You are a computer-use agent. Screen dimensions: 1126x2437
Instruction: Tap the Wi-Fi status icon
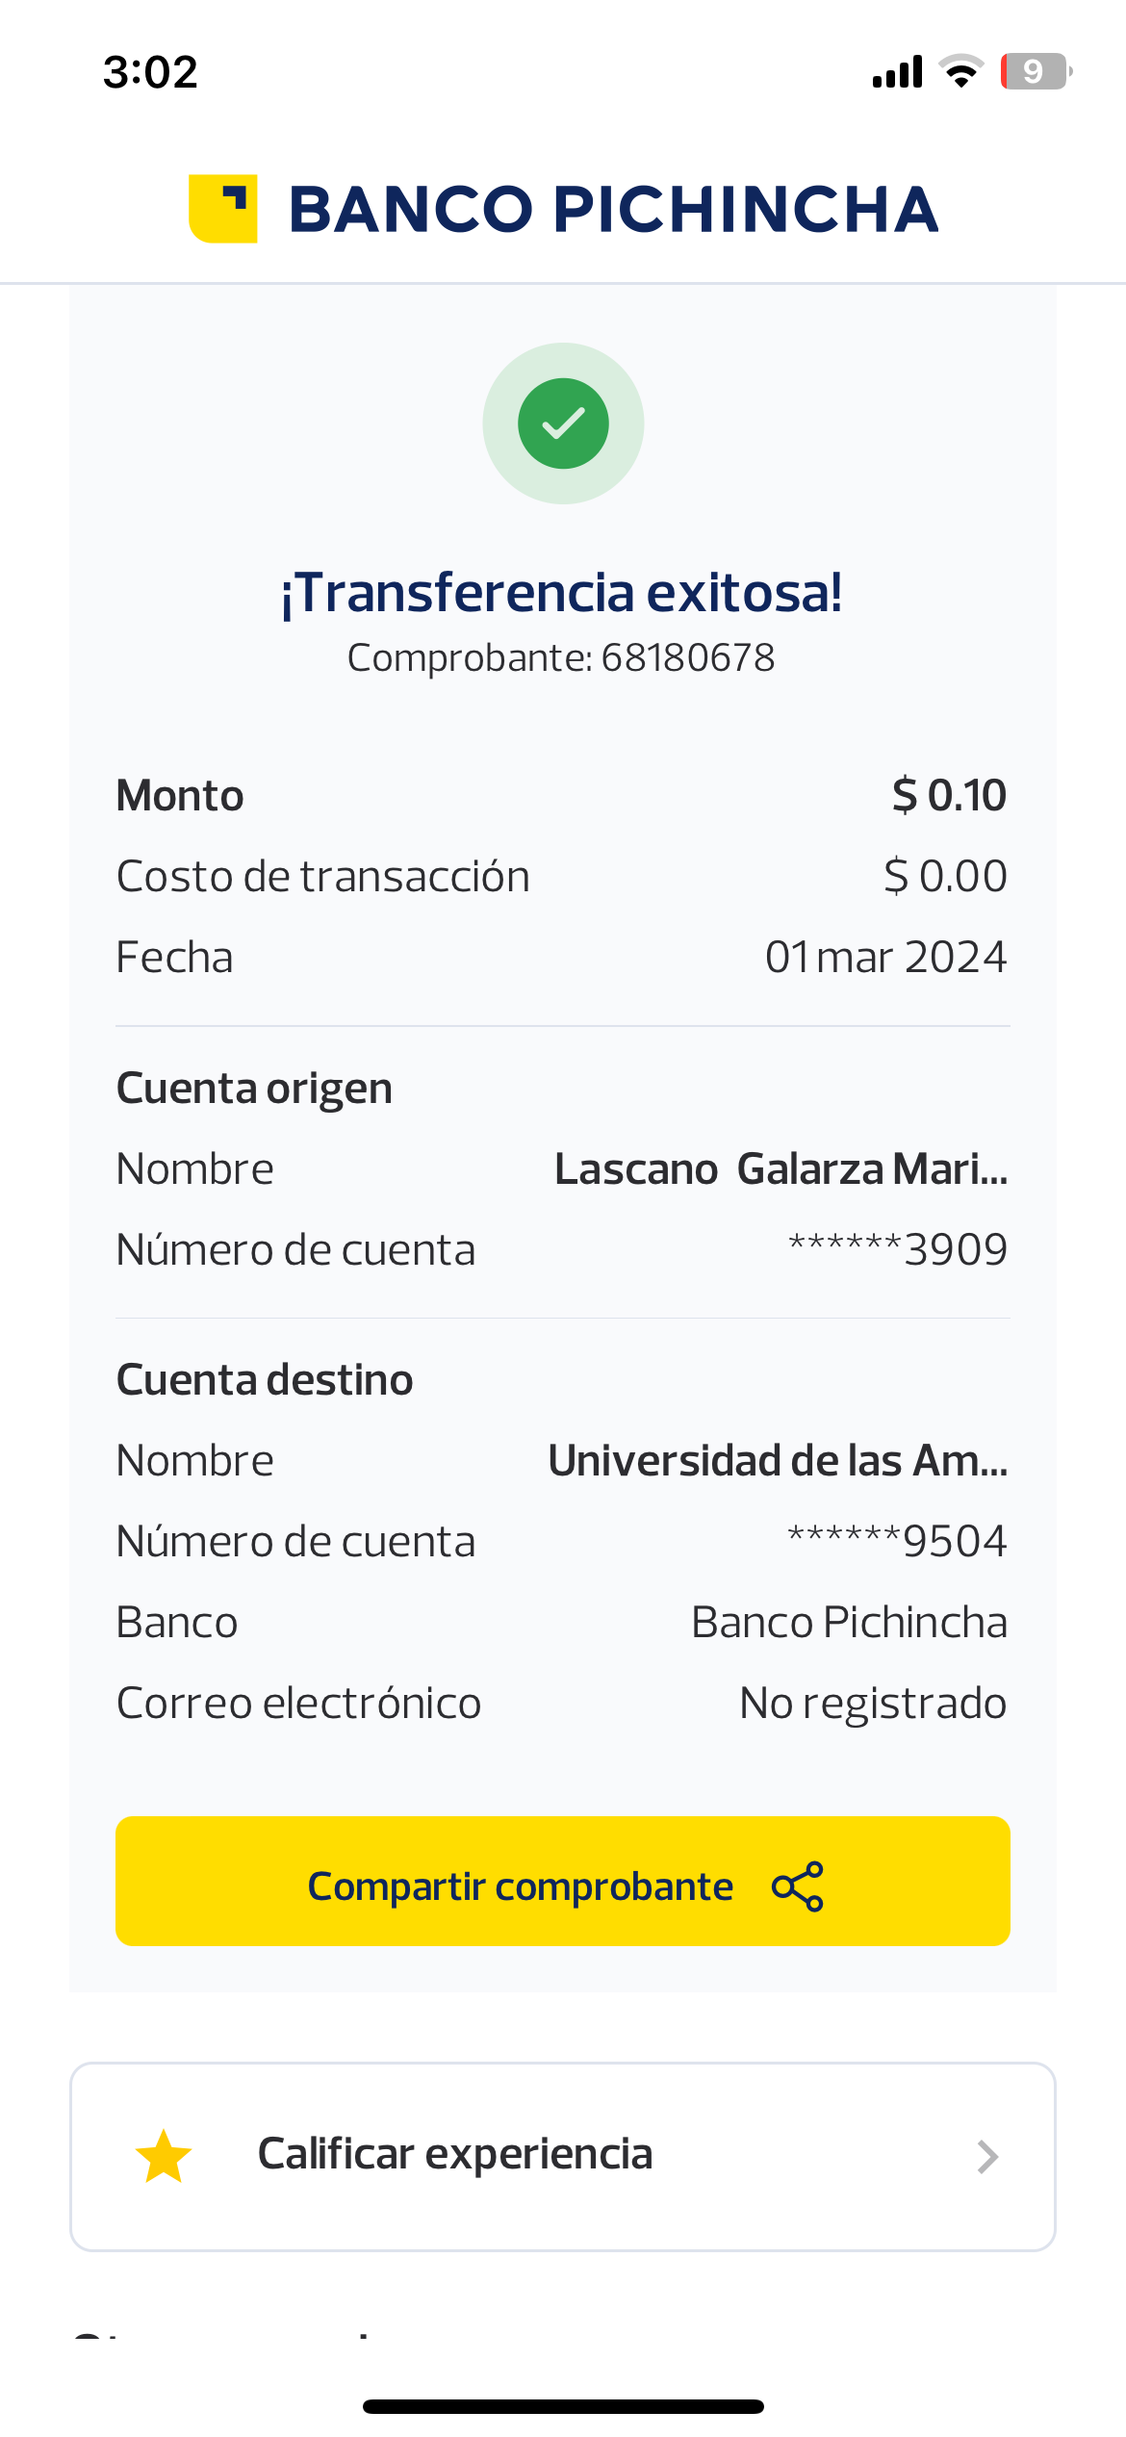click(960, 71)
